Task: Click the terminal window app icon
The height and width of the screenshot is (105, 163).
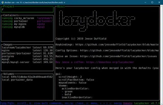Action: coord(3,2)
